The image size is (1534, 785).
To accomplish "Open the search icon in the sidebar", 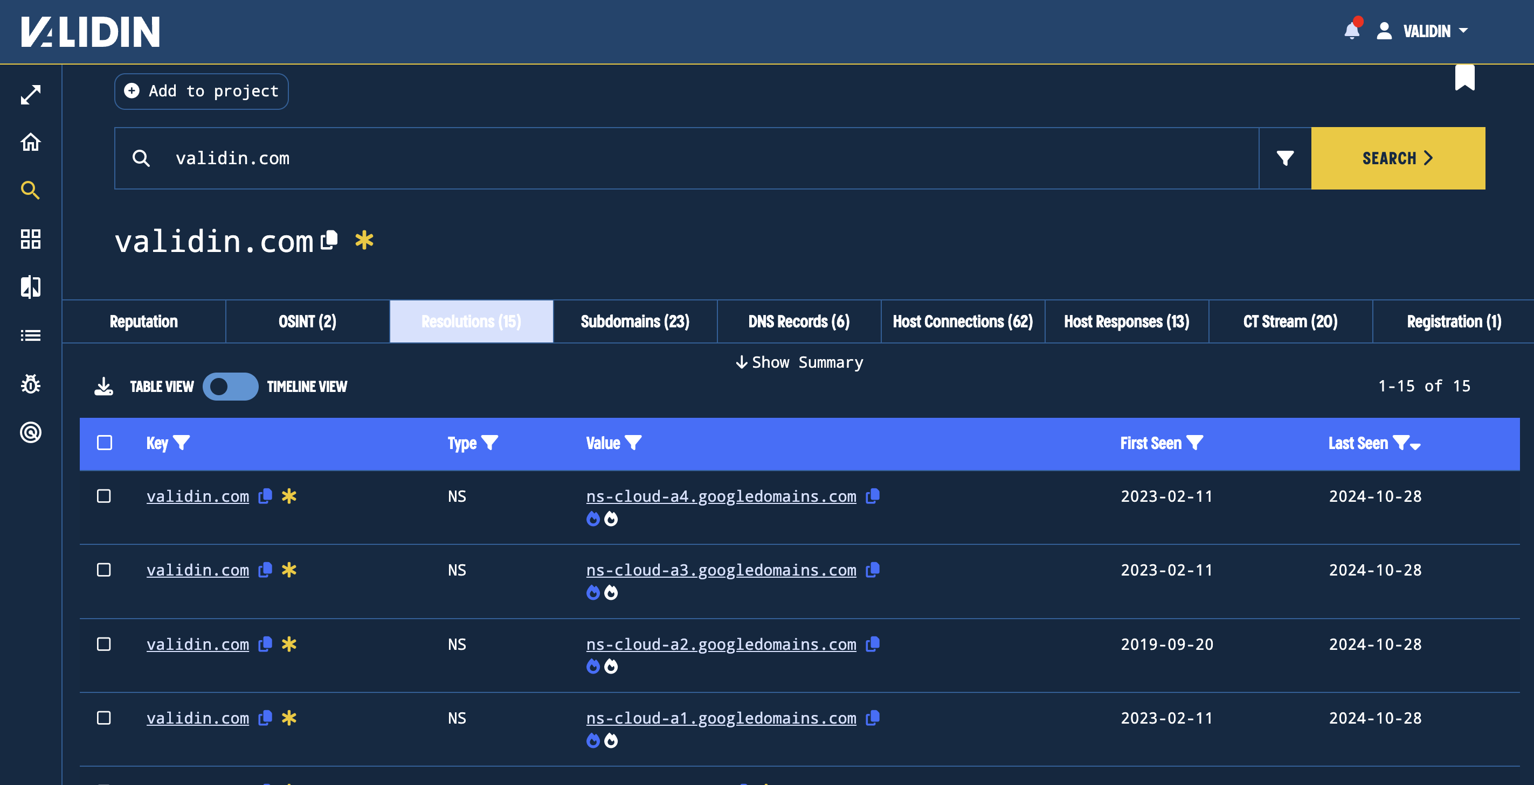I will click(30, 190).
